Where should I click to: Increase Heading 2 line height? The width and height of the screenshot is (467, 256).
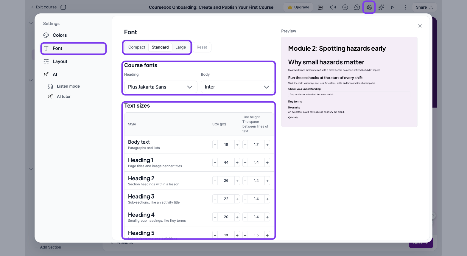pyautogui.click(x=267, y=181)
